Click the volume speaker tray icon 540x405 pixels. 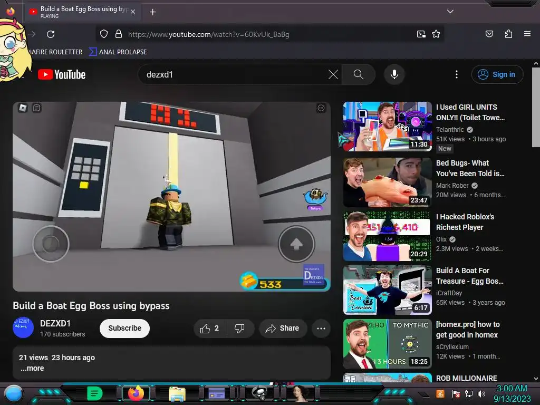point(481,393)
